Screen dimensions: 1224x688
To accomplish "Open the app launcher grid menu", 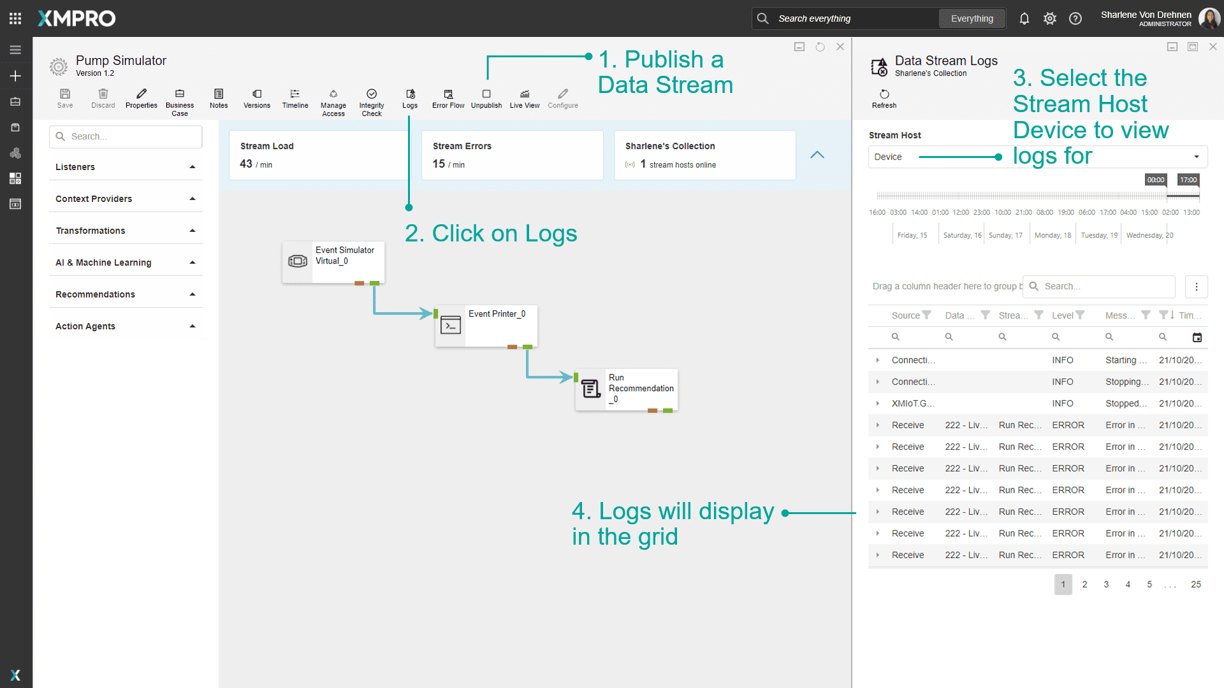I will (15, 18).
